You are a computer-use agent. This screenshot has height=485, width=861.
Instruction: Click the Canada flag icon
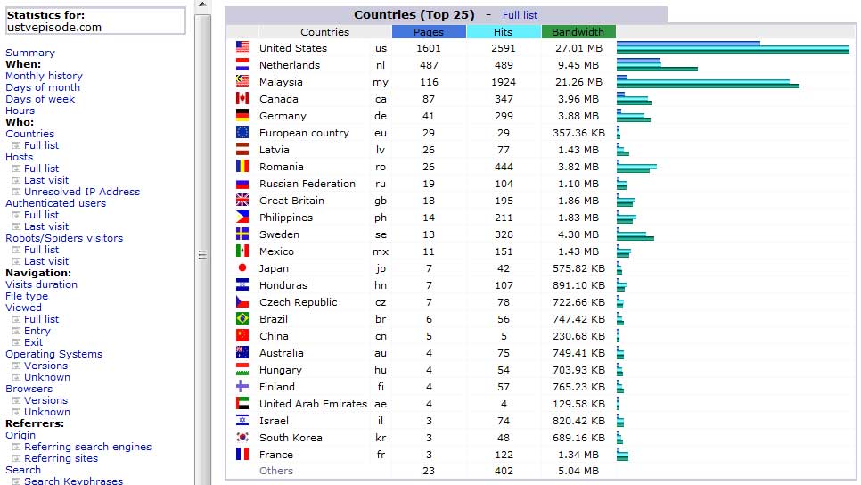point(242,99)
